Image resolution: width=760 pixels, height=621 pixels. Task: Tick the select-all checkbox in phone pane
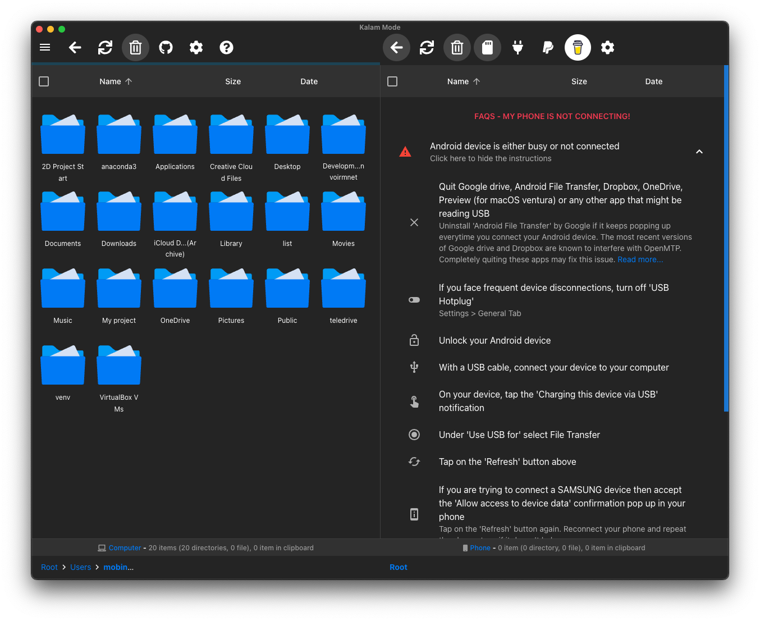coord(392,81)
